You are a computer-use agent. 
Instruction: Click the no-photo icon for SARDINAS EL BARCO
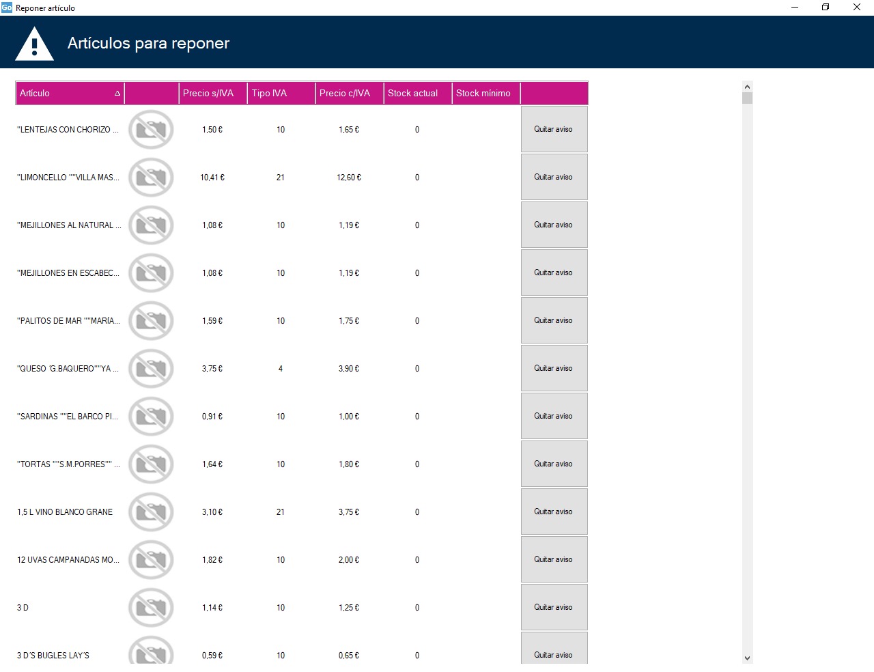click(x=151, y=417)
